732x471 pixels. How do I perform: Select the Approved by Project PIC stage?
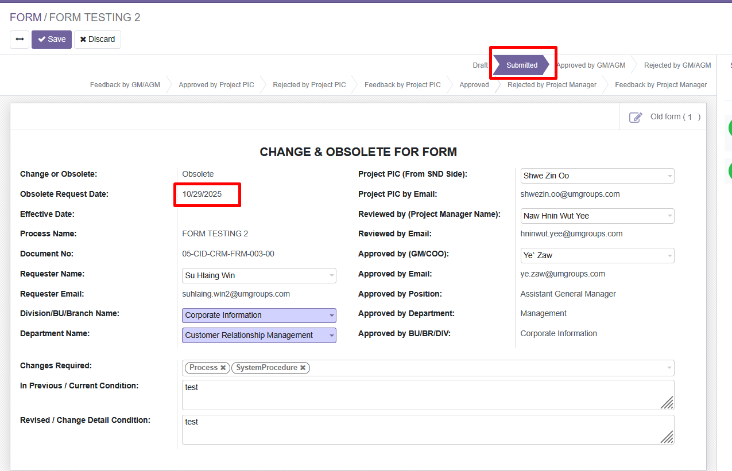216,85
